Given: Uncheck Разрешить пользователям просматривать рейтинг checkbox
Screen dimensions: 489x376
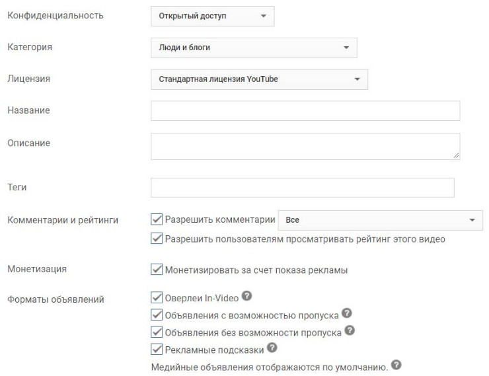Looking at the screenshot, I should click(x=157, y=239).
